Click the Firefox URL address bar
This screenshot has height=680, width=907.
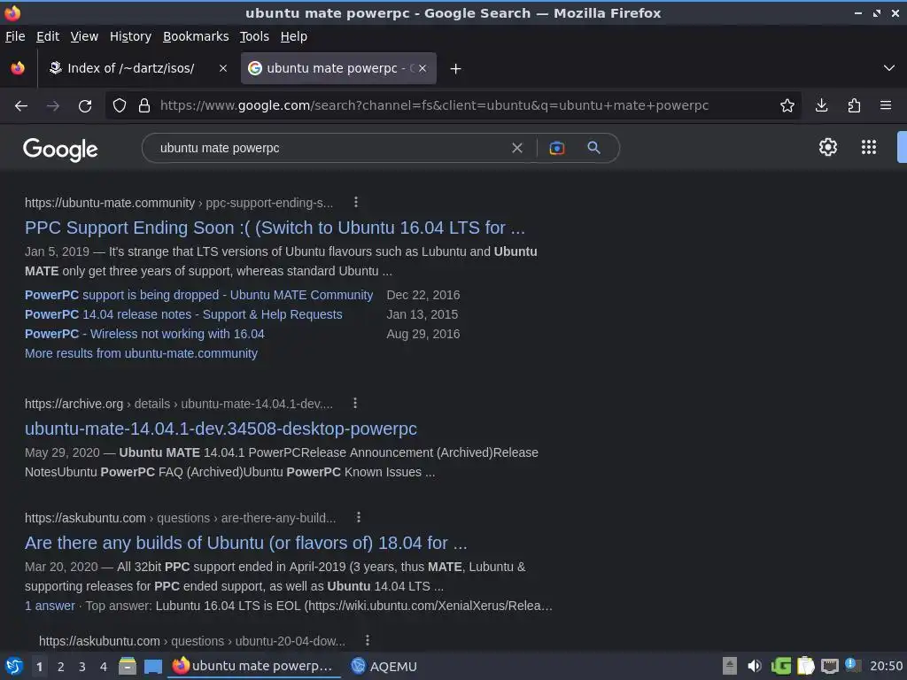point(434,105)
